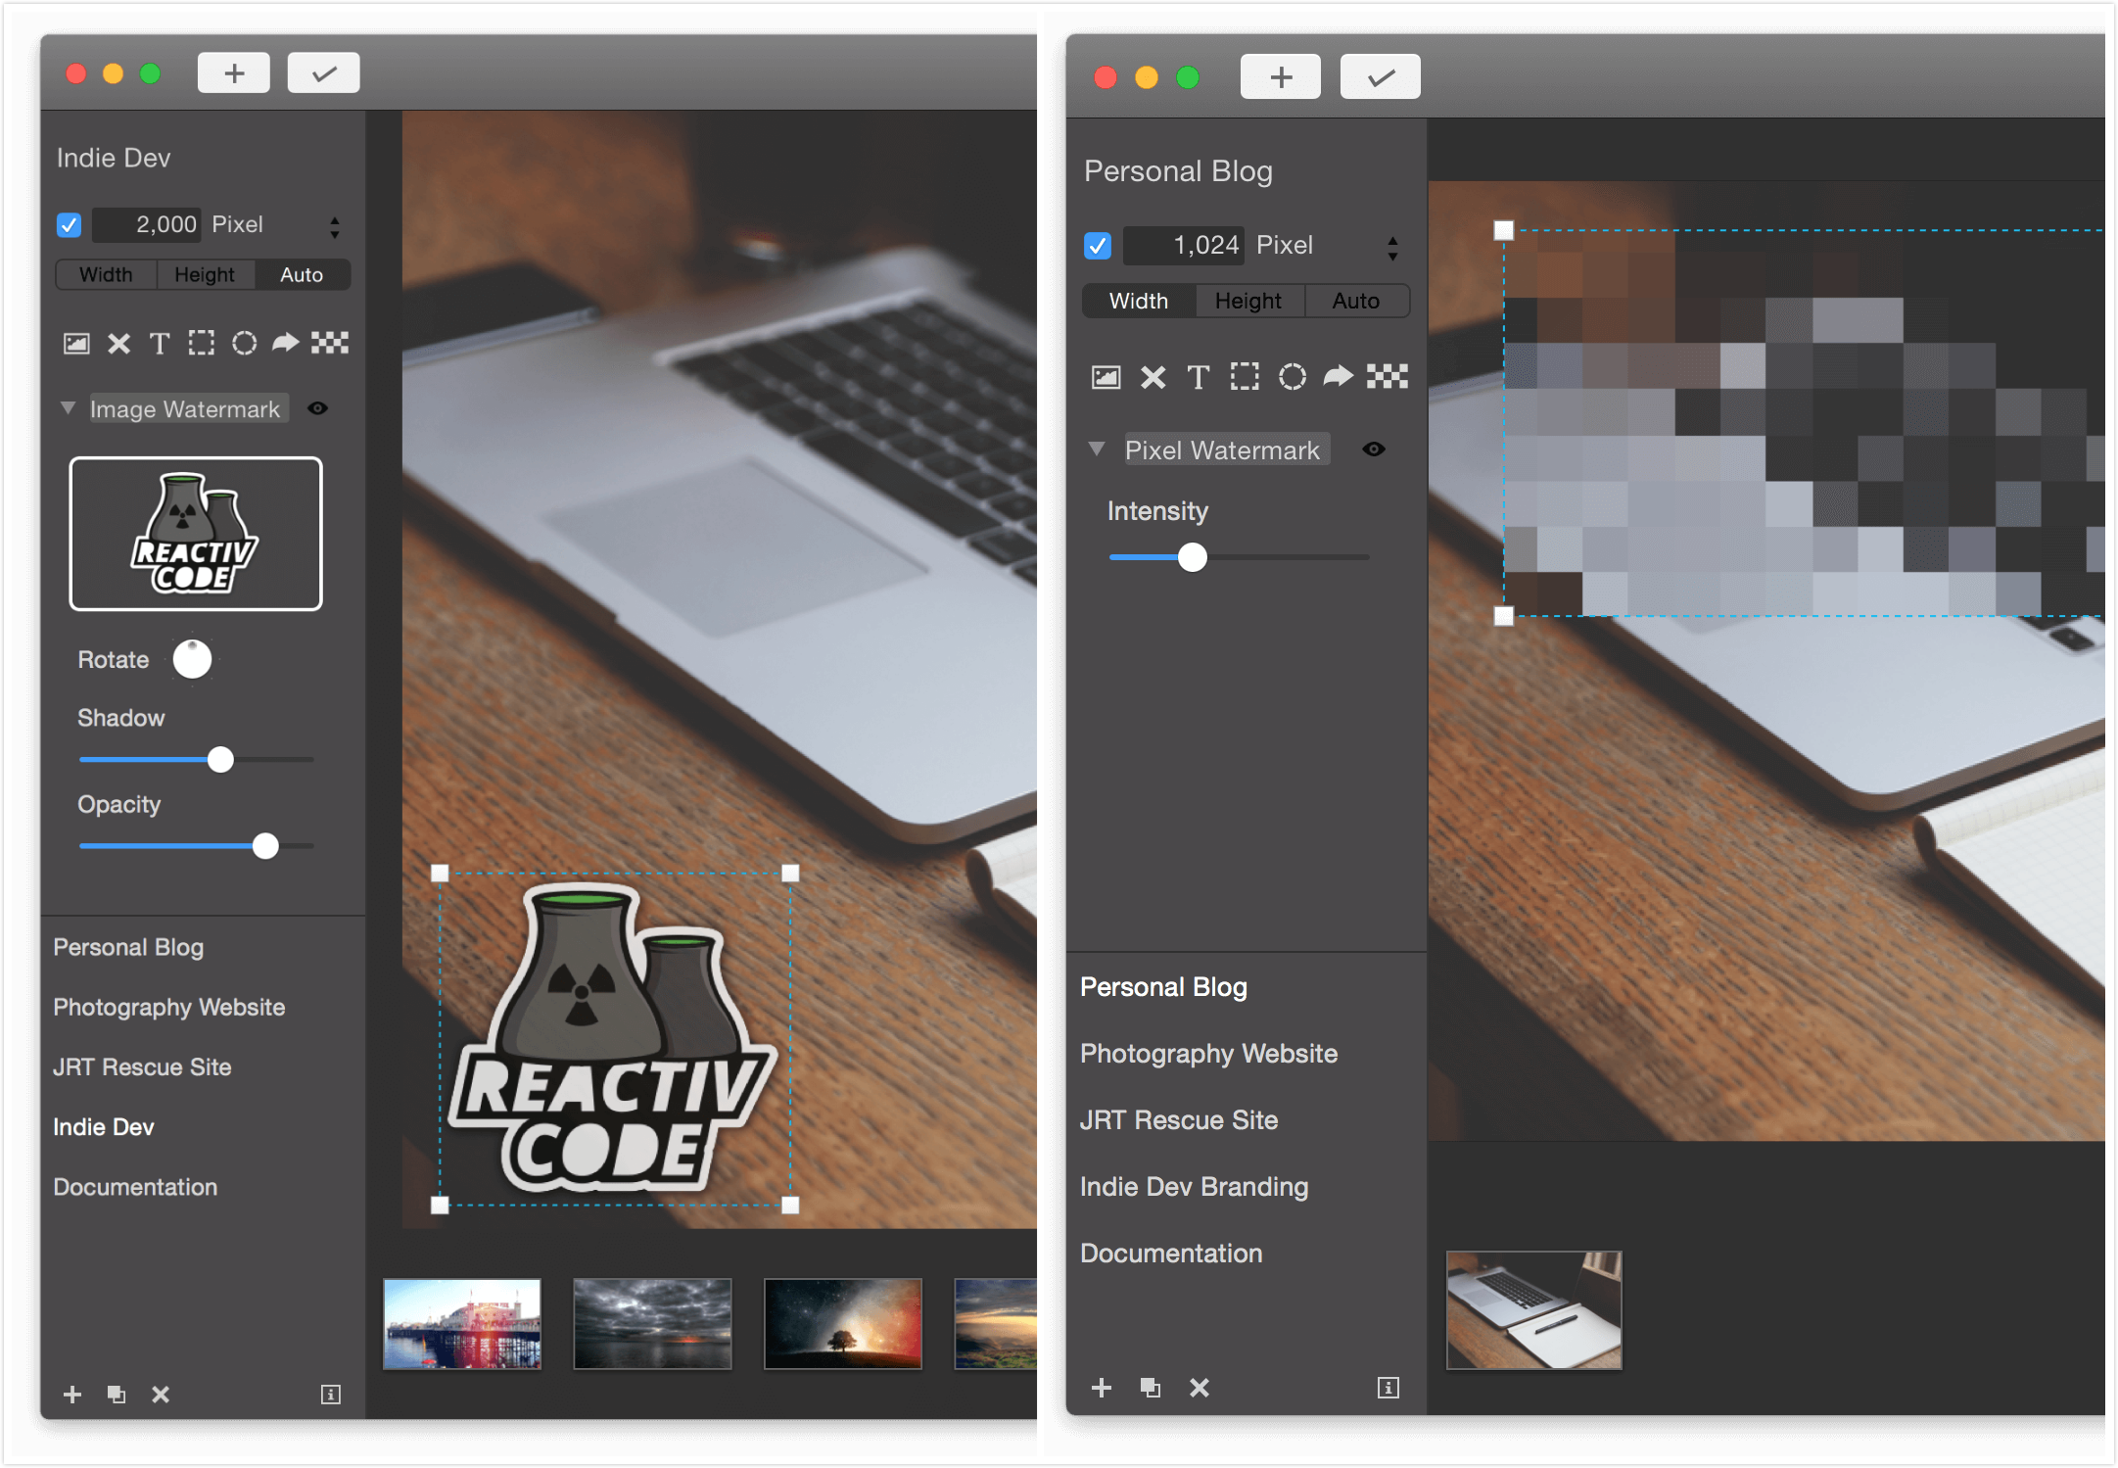Add a new preset in right window footer
Image resolution: width=2118 pixels, height=1468 pixels.
click(x=1102, y=1388)
